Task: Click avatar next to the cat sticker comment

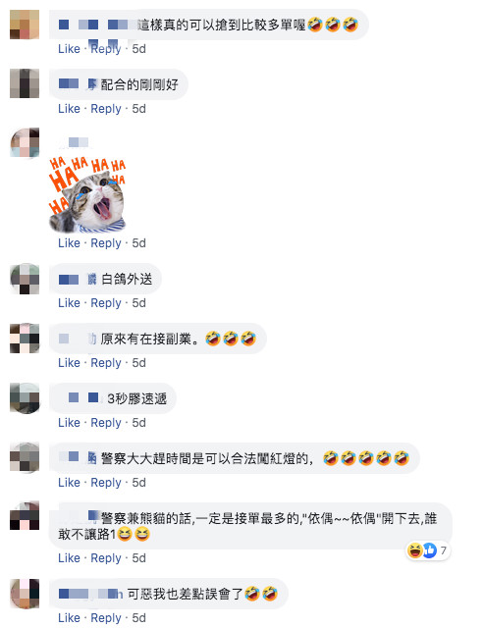Action: click(25, 143)
